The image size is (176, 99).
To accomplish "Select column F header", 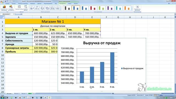I will click(x=106, y=17).
